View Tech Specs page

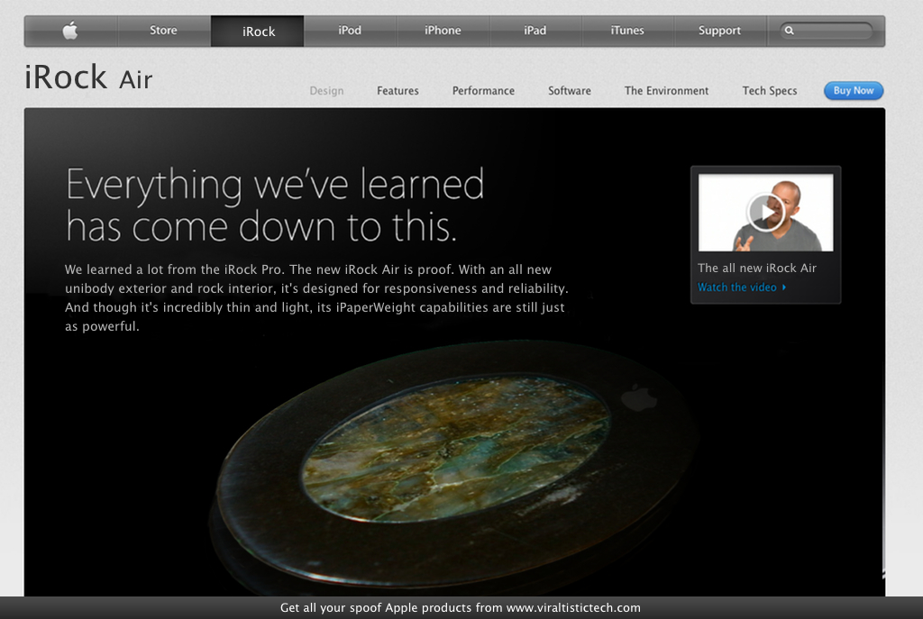[x=770, y=91]
